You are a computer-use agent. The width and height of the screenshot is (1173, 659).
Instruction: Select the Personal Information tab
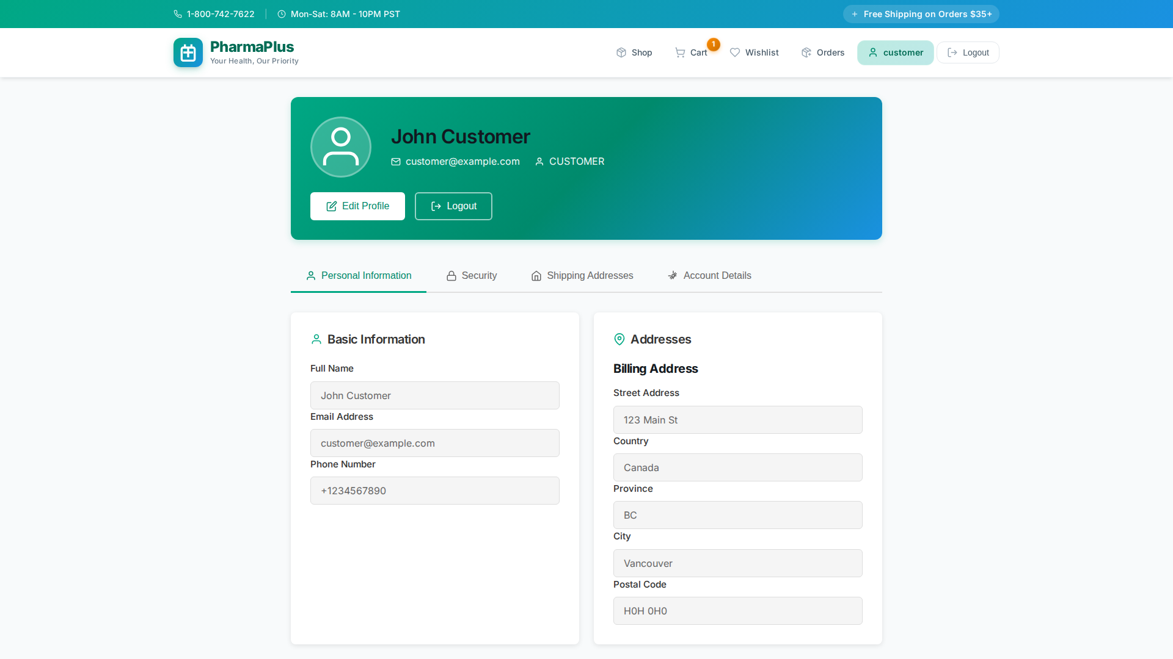(359, 276)
